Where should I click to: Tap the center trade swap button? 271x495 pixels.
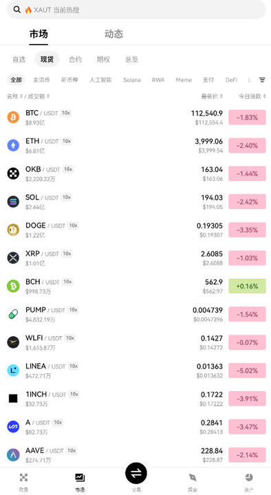click(x=136, y=473)
